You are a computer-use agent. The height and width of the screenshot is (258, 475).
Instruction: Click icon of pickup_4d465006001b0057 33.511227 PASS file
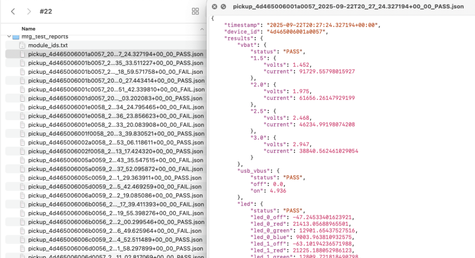click(23, 63)
